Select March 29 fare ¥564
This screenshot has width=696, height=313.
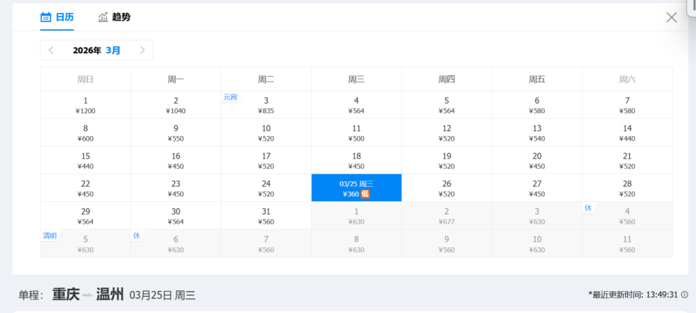tap(86, 216)
